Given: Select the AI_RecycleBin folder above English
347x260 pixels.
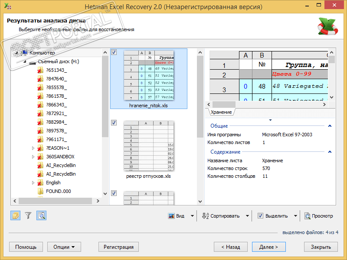Looking at the screenshot, I should (x=61, y=174).
